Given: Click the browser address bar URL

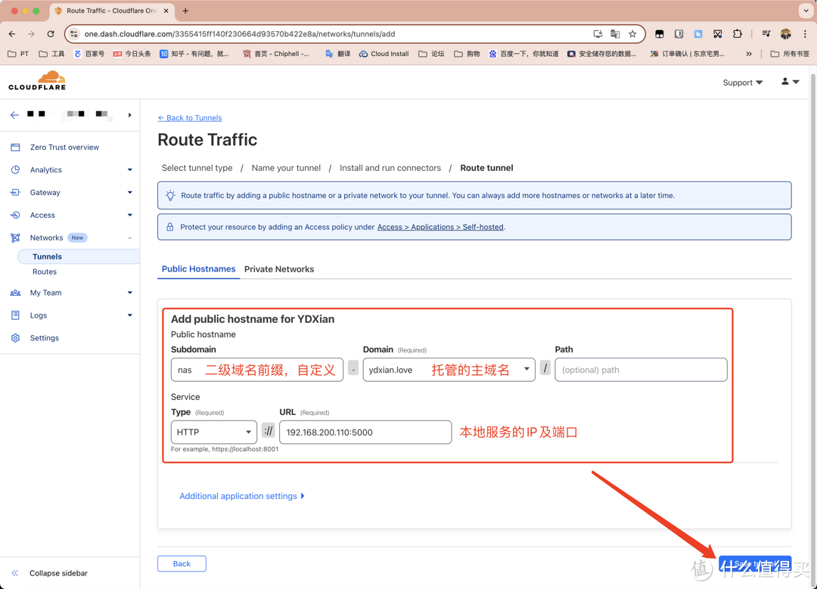Looking at the screenshot, I should (x=240, y=34).
